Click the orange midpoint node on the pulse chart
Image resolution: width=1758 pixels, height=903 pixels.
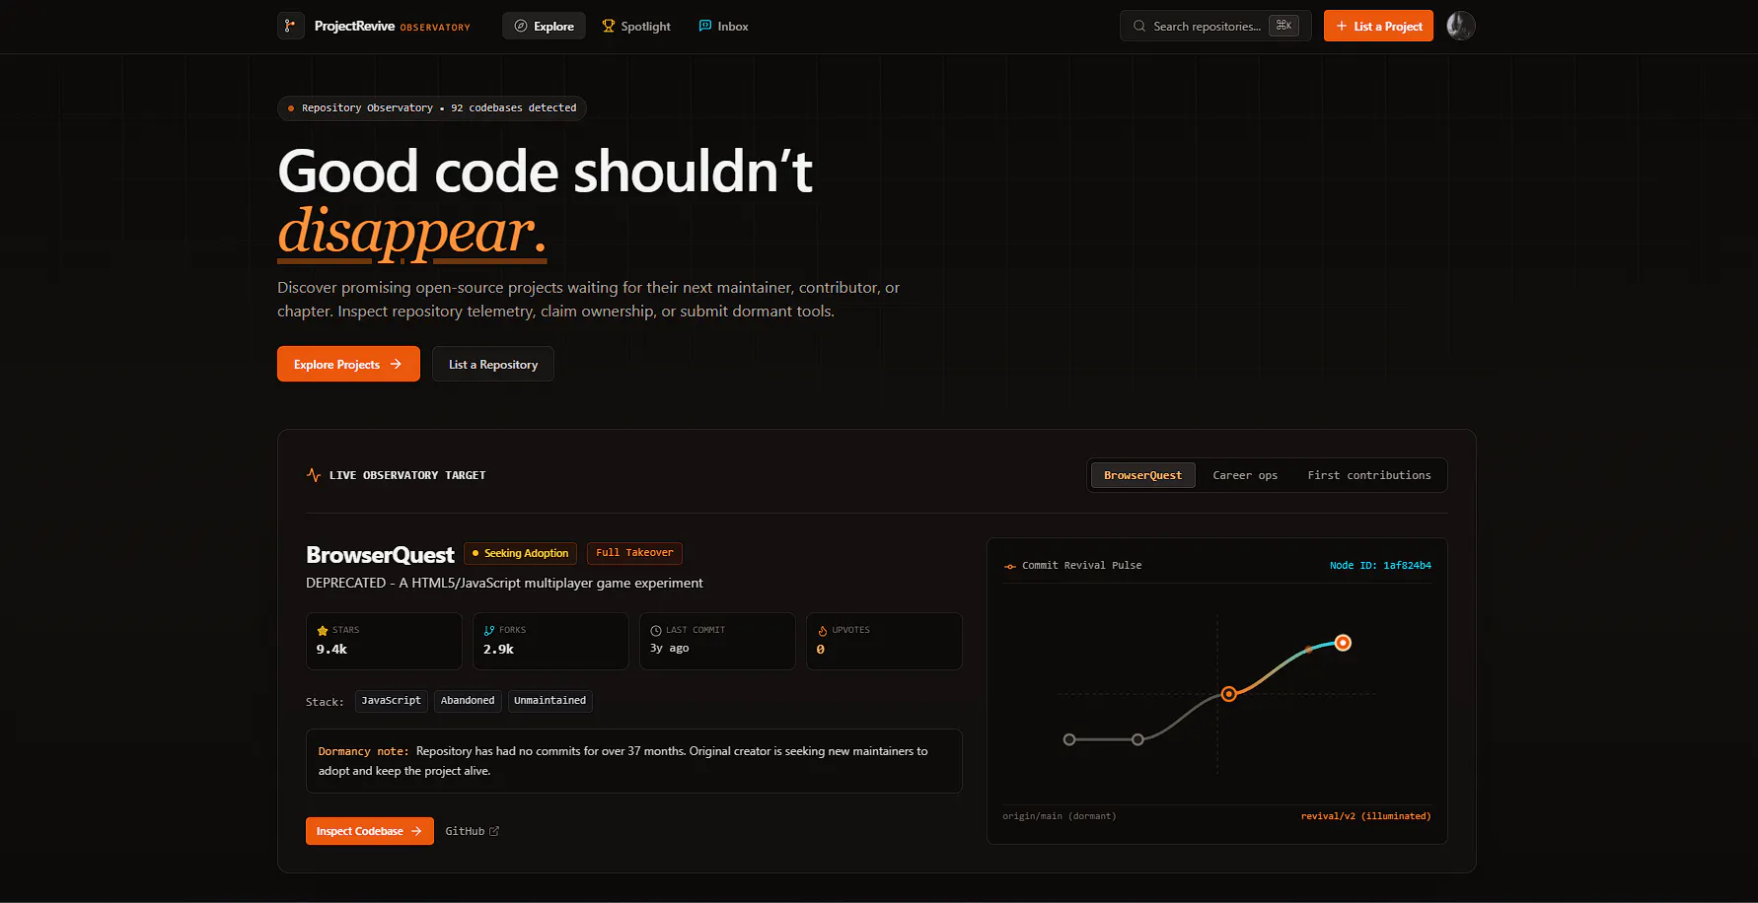tap(1228, 694)
